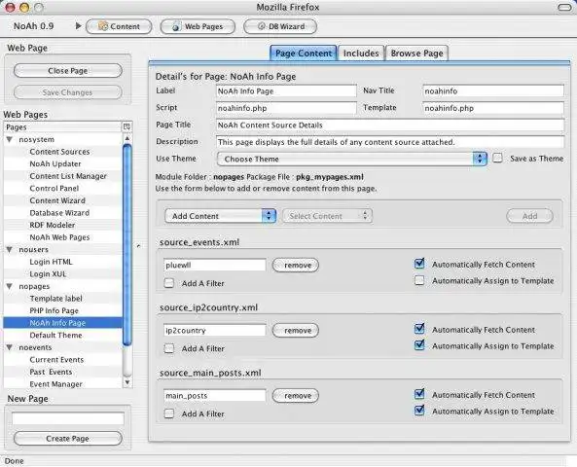Image resolution: width=577 pixels, height=467 pixels.
Task: Select Content List Manager tree item
Action: 68,176
